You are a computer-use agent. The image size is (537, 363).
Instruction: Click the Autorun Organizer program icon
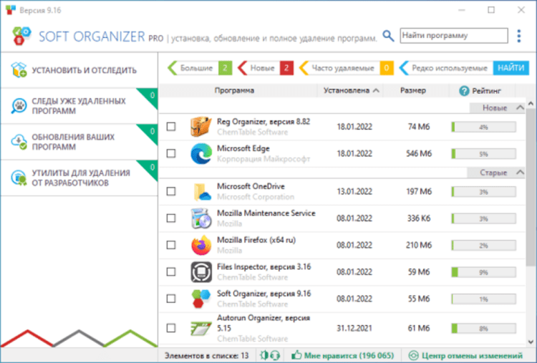pos(201,329)
